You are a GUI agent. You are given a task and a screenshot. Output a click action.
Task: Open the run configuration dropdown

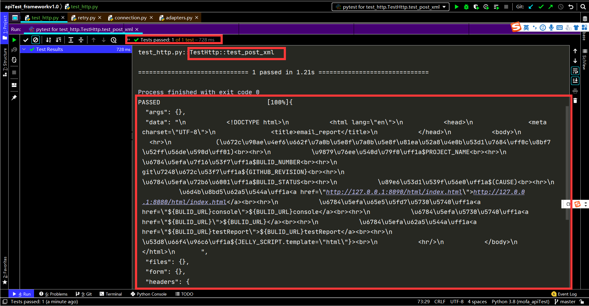390,7
